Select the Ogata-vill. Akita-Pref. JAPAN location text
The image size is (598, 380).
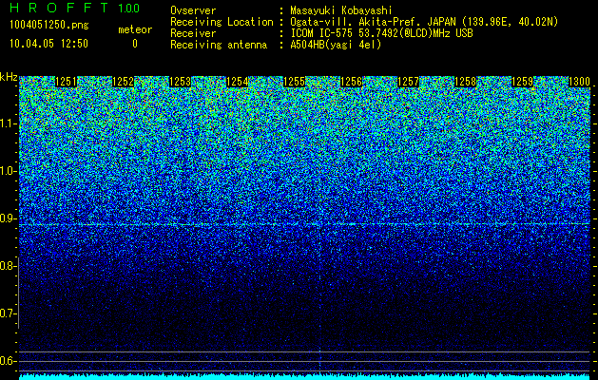[x=424, y=22]
